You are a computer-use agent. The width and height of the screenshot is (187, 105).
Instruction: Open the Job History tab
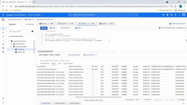46,103
